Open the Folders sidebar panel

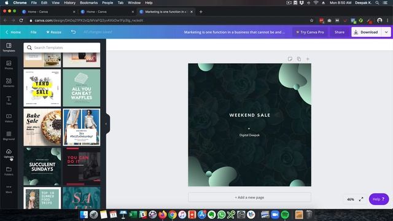(9, 171)
